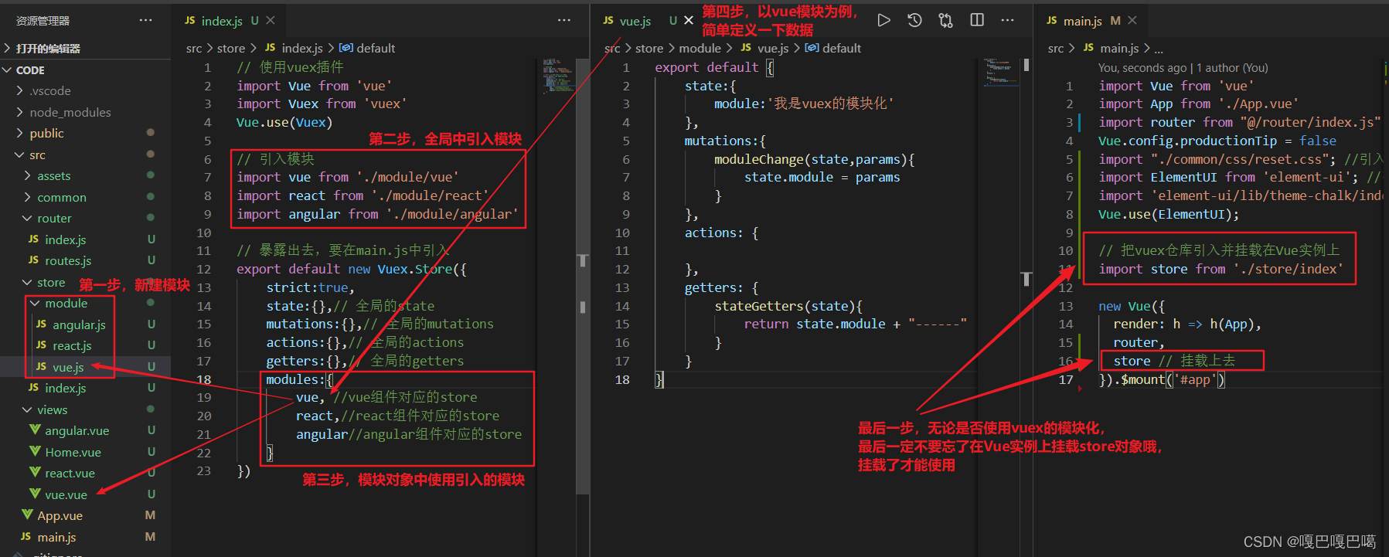Open vue.js editor group more actions ellipsis
The height and width of the screenshot is (557, 1389).
(x=1007, y=20)
